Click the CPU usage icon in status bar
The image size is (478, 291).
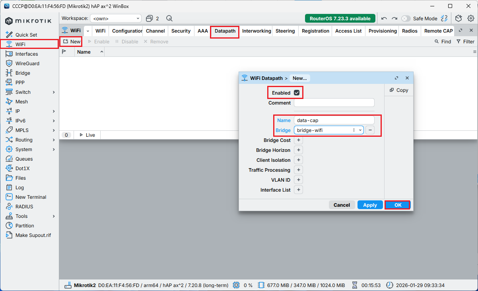click(236, 285)
